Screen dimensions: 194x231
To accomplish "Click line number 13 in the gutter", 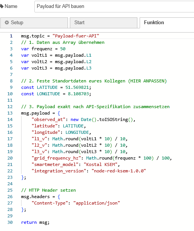I will click(x=10, y=113).
